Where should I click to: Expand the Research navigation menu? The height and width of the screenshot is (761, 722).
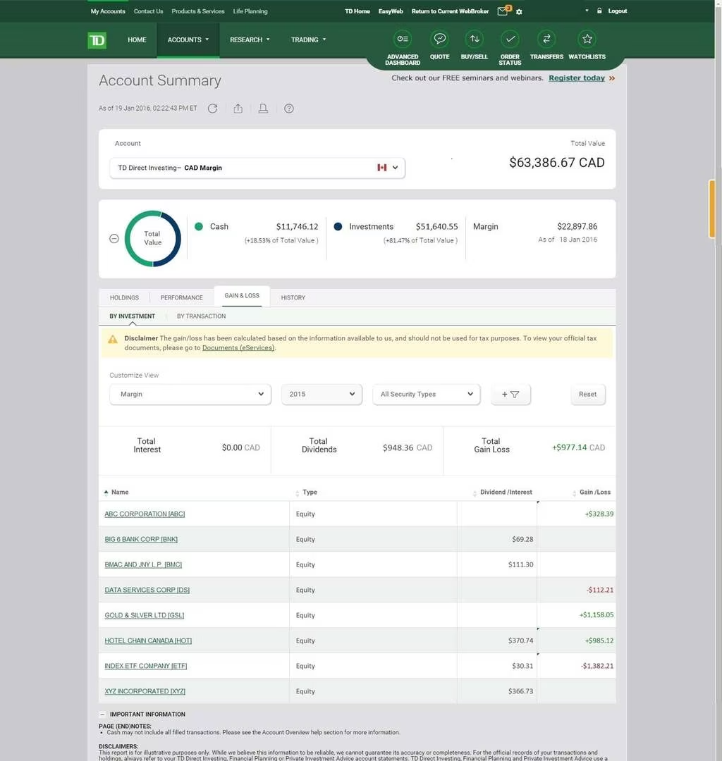[250, 39]
